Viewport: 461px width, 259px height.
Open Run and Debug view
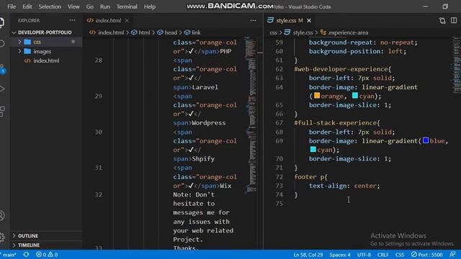(2, 88)
